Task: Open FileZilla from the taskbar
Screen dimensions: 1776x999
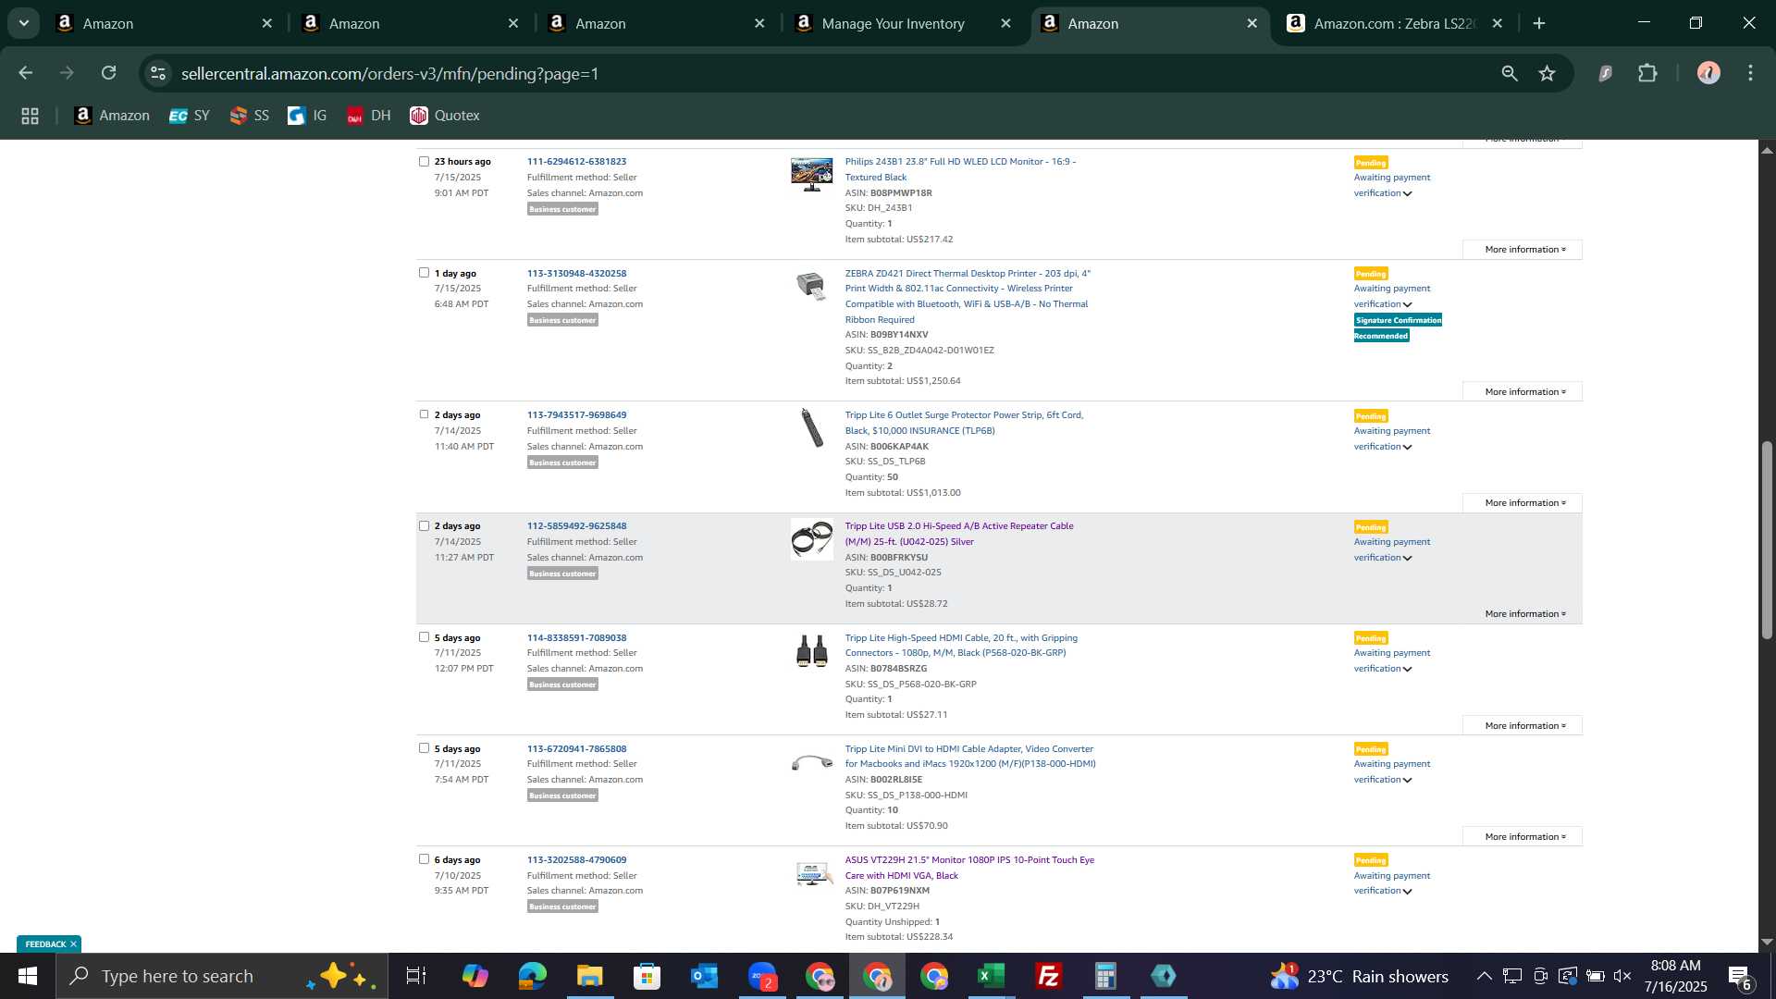Action: pos(1048,976)
